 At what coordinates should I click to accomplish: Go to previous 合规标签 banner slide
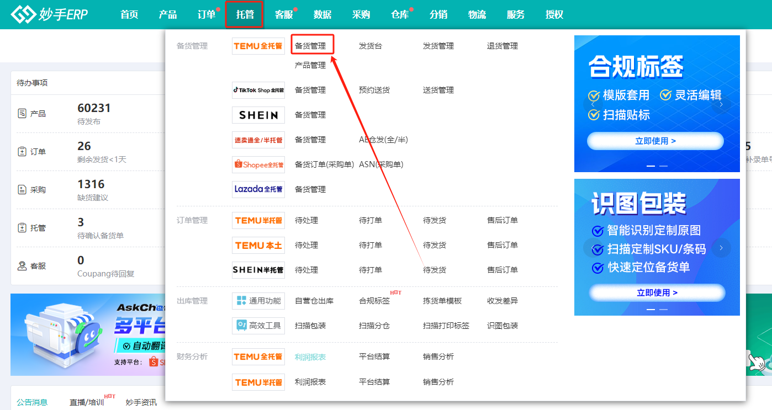tap(593, 104)
